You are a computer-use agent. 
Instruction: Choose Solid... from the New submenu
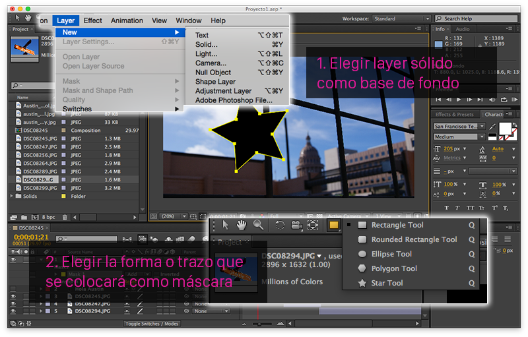click(238, 44)
